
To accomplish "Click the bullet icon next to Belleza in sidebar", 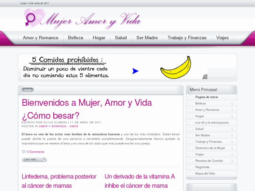I will [x=190, y=103].
